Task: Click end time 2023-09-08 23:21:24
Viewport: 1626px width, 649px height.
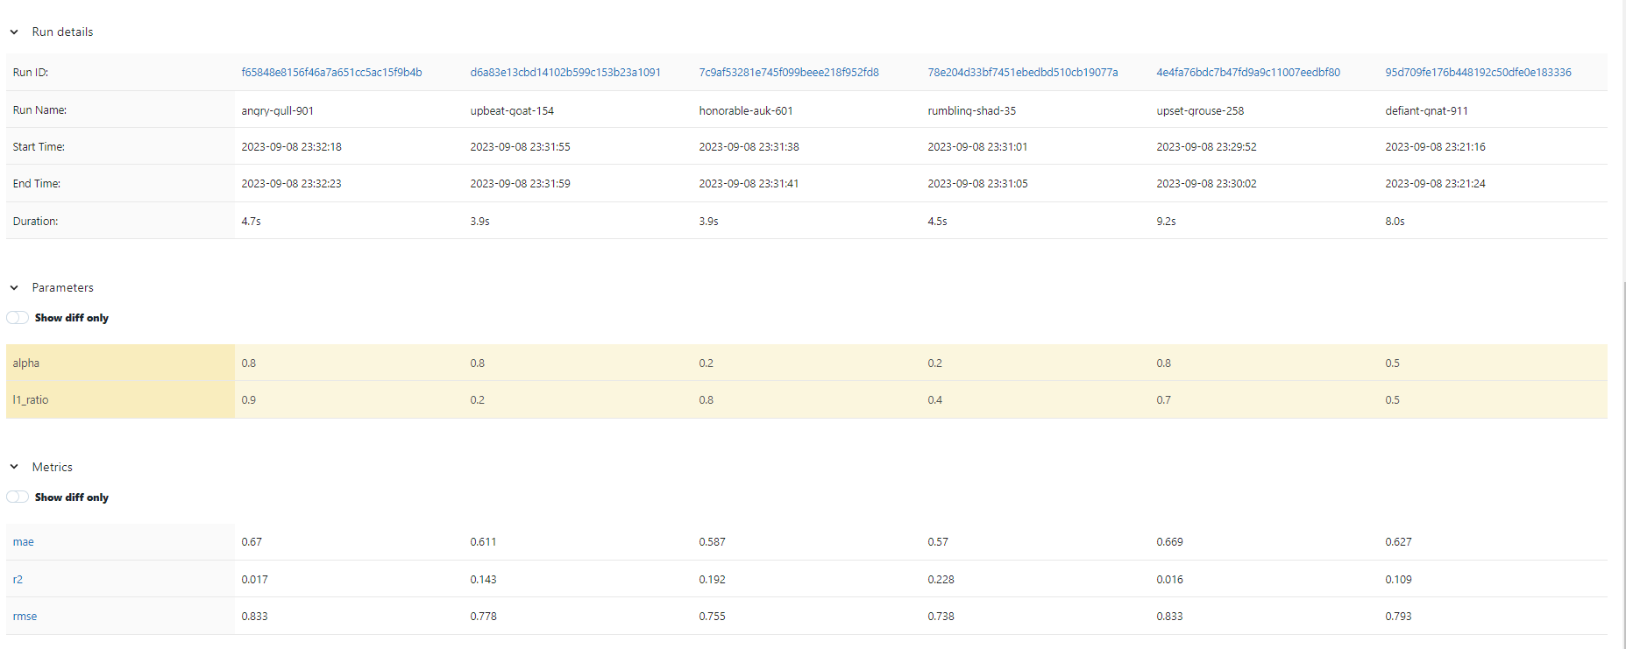Action: coord(1435,184)
